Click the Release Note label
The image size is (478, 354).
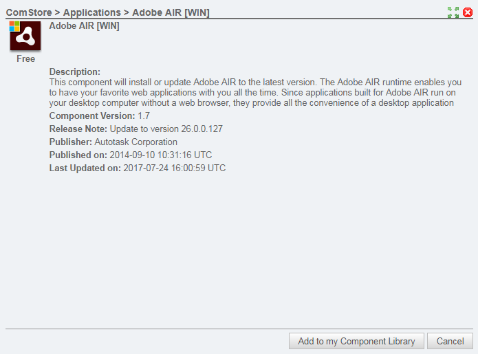tap(78, 129)
